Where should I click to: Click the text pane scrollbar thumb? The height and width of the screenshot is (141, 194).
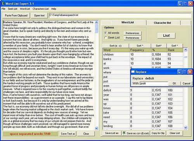97,28
